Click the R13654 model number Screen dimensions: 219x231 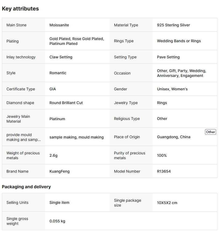click(x=164, y=171)
